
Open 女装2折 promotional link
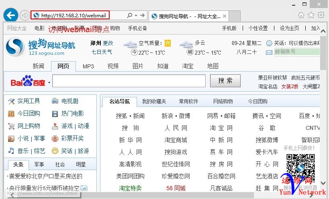click(290, 86)
